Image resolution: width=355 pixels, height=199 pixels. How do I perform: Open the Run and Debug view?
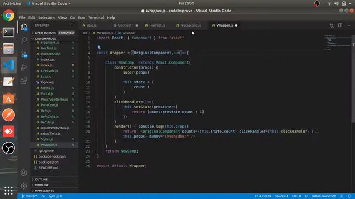coord(24,67)
